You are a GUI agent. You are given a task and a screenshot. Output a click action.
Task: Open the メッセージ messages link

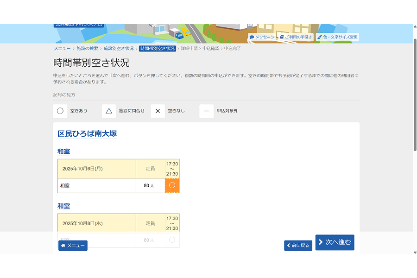[x=262, y=37]
